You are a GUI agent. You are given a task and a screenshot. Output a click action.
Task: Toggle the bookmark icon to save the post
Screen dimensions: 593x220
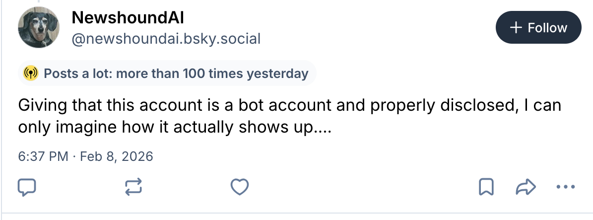pyautogui.click(x=485, y=187)
